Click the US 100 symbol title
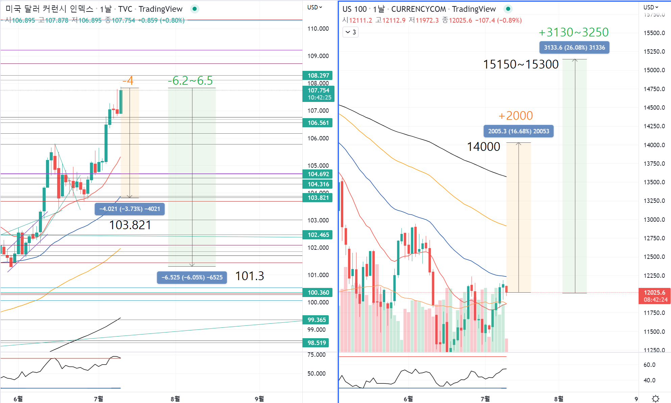The height and width of the screenshot is (403, 671). click(x=354, y=9)
